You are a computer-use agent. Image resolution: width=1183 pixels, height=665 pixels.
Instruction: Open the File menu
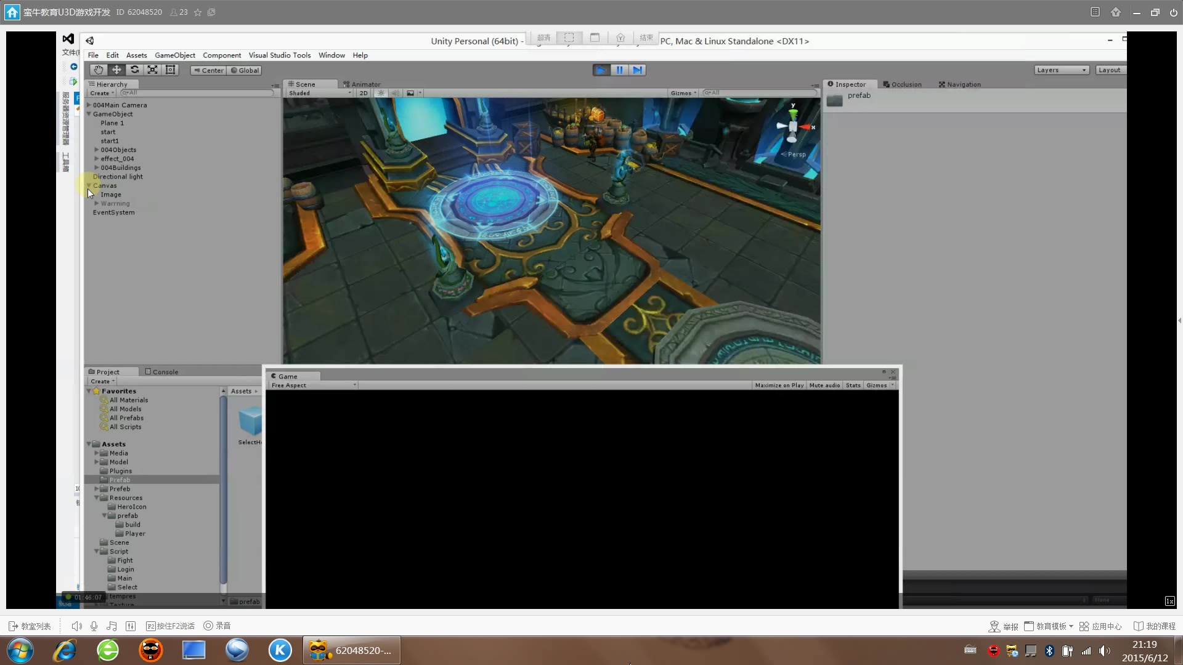tap(93, 55)
